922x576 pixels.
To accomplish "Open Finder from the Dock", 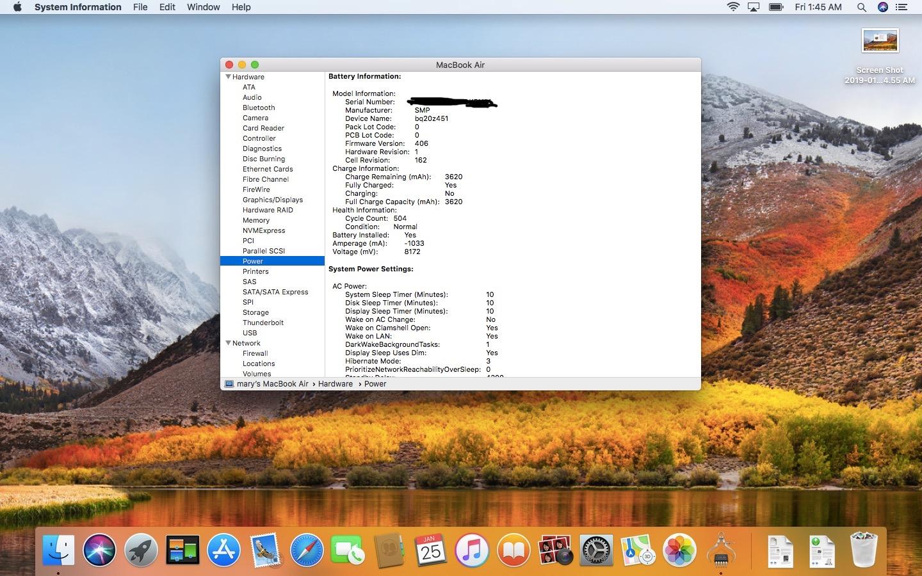I will [x=59, y=550].
